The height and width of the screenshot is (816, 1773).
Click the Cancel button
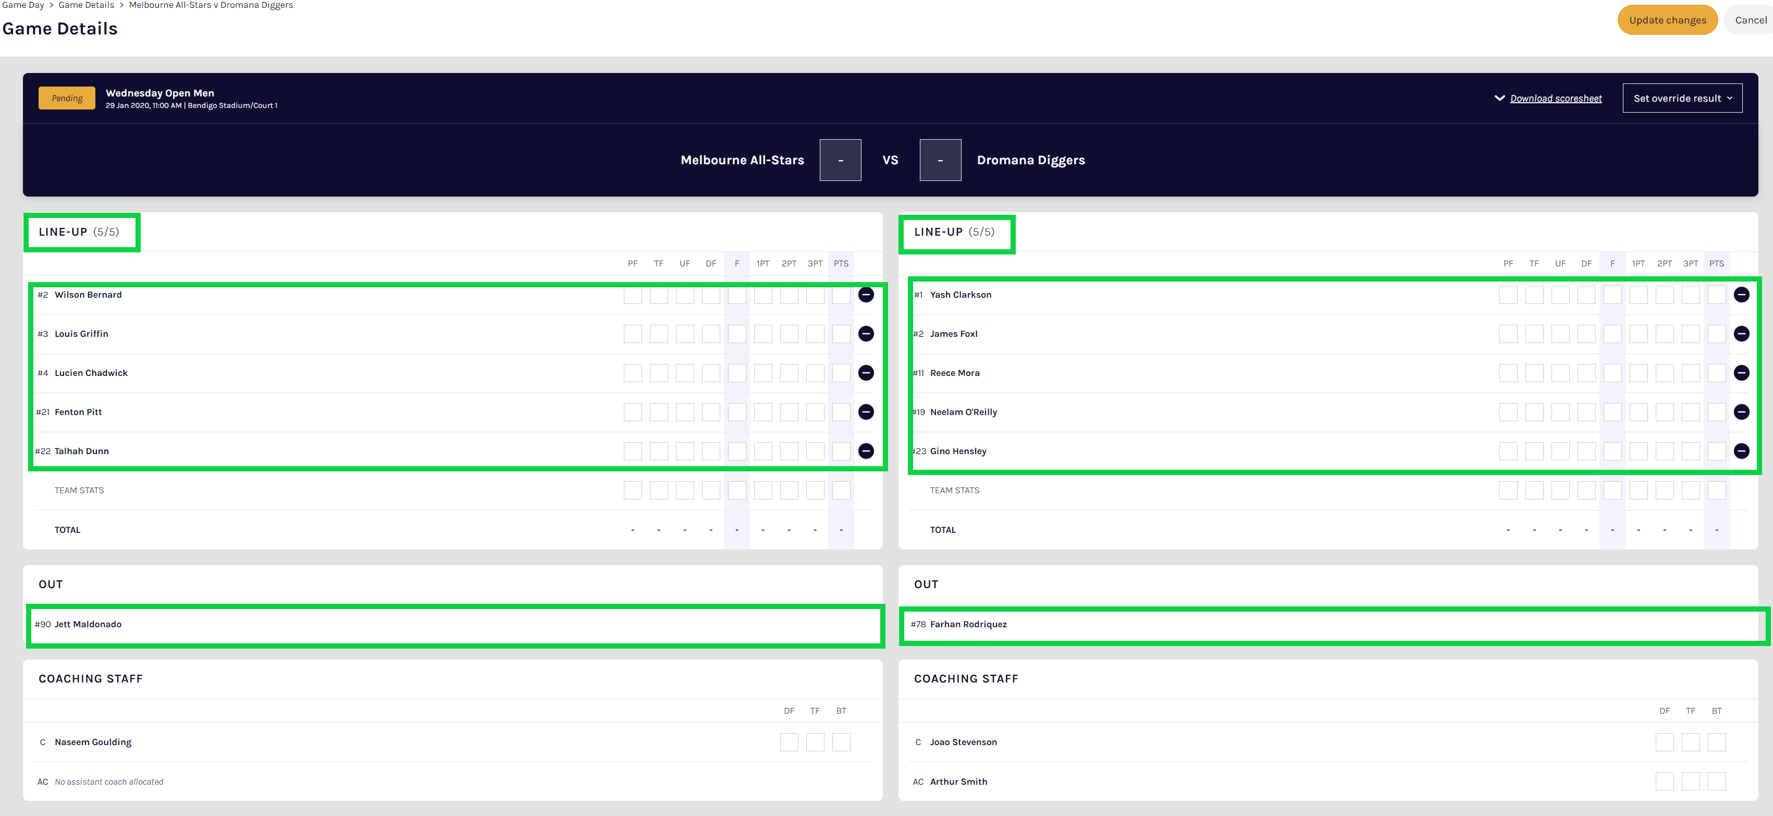point(1750,19)
